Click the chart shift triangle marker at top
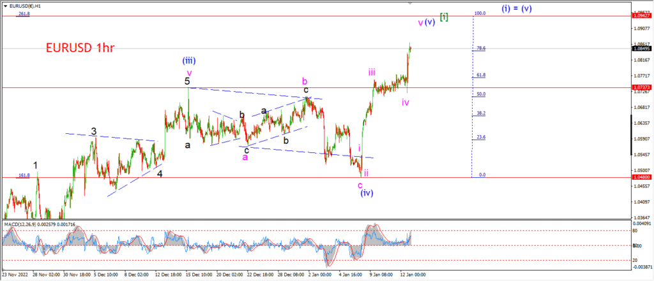This screenshot has height=281, width=654. [410, 3]
